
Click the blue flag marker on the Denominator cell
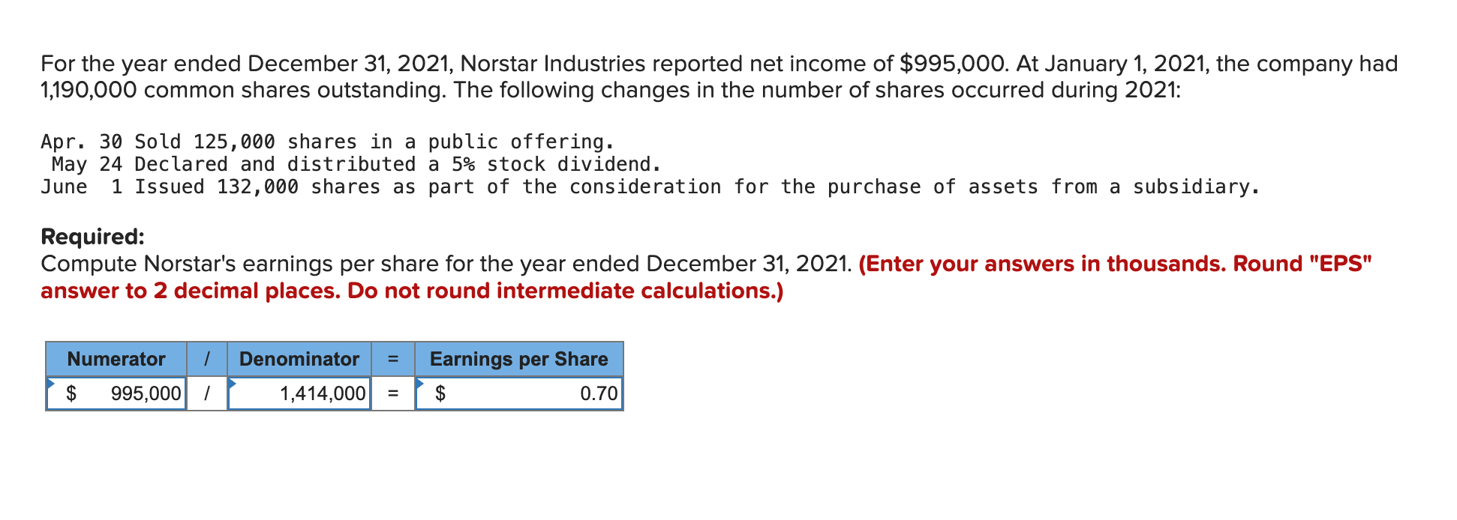[234, 382]
